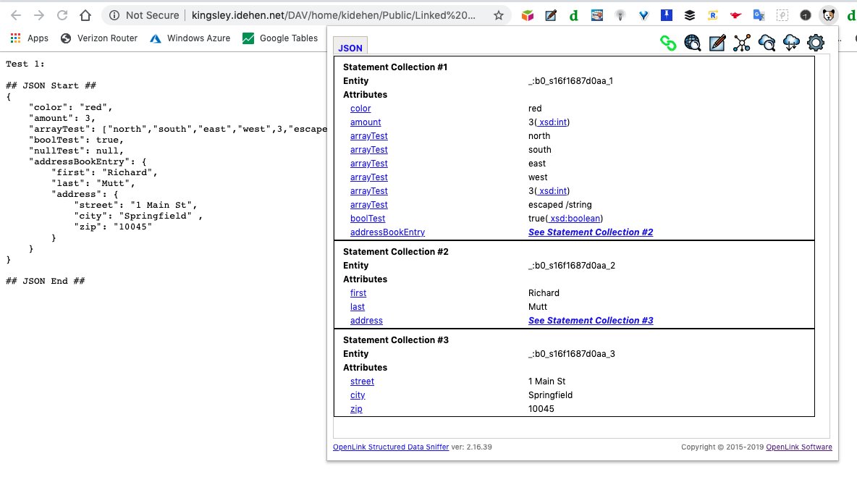Click the lightbulb extension icon

point(620,15)
